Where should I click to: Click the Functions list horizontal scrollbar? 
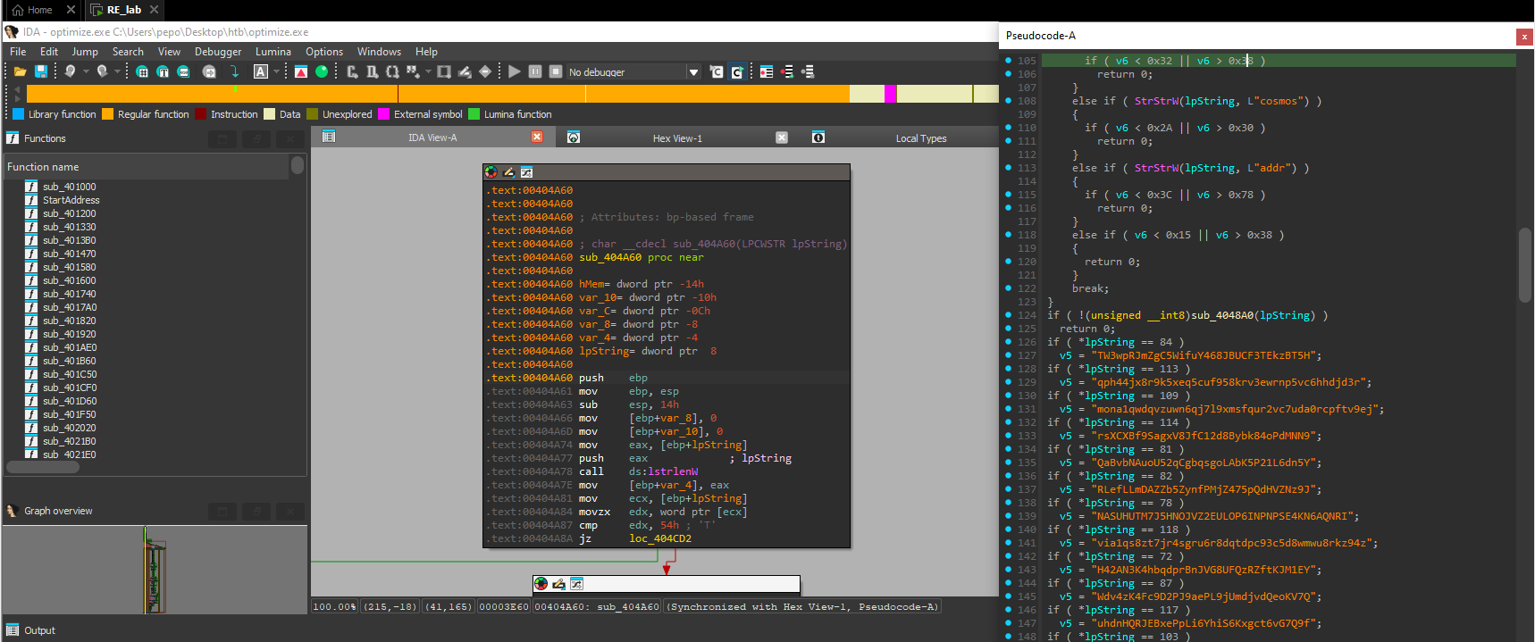(43, 466)
